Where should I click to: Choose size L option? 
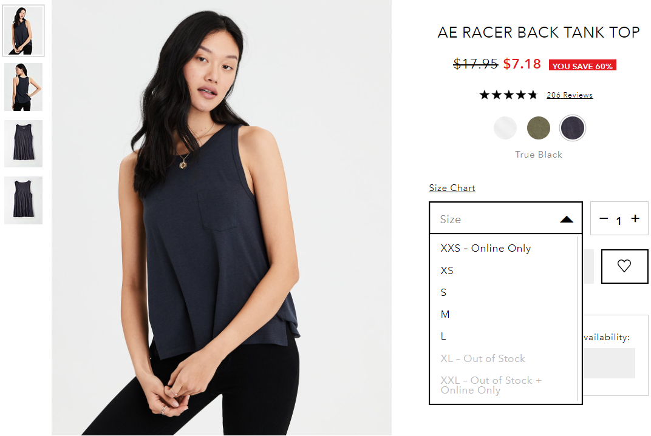(503, 337)
